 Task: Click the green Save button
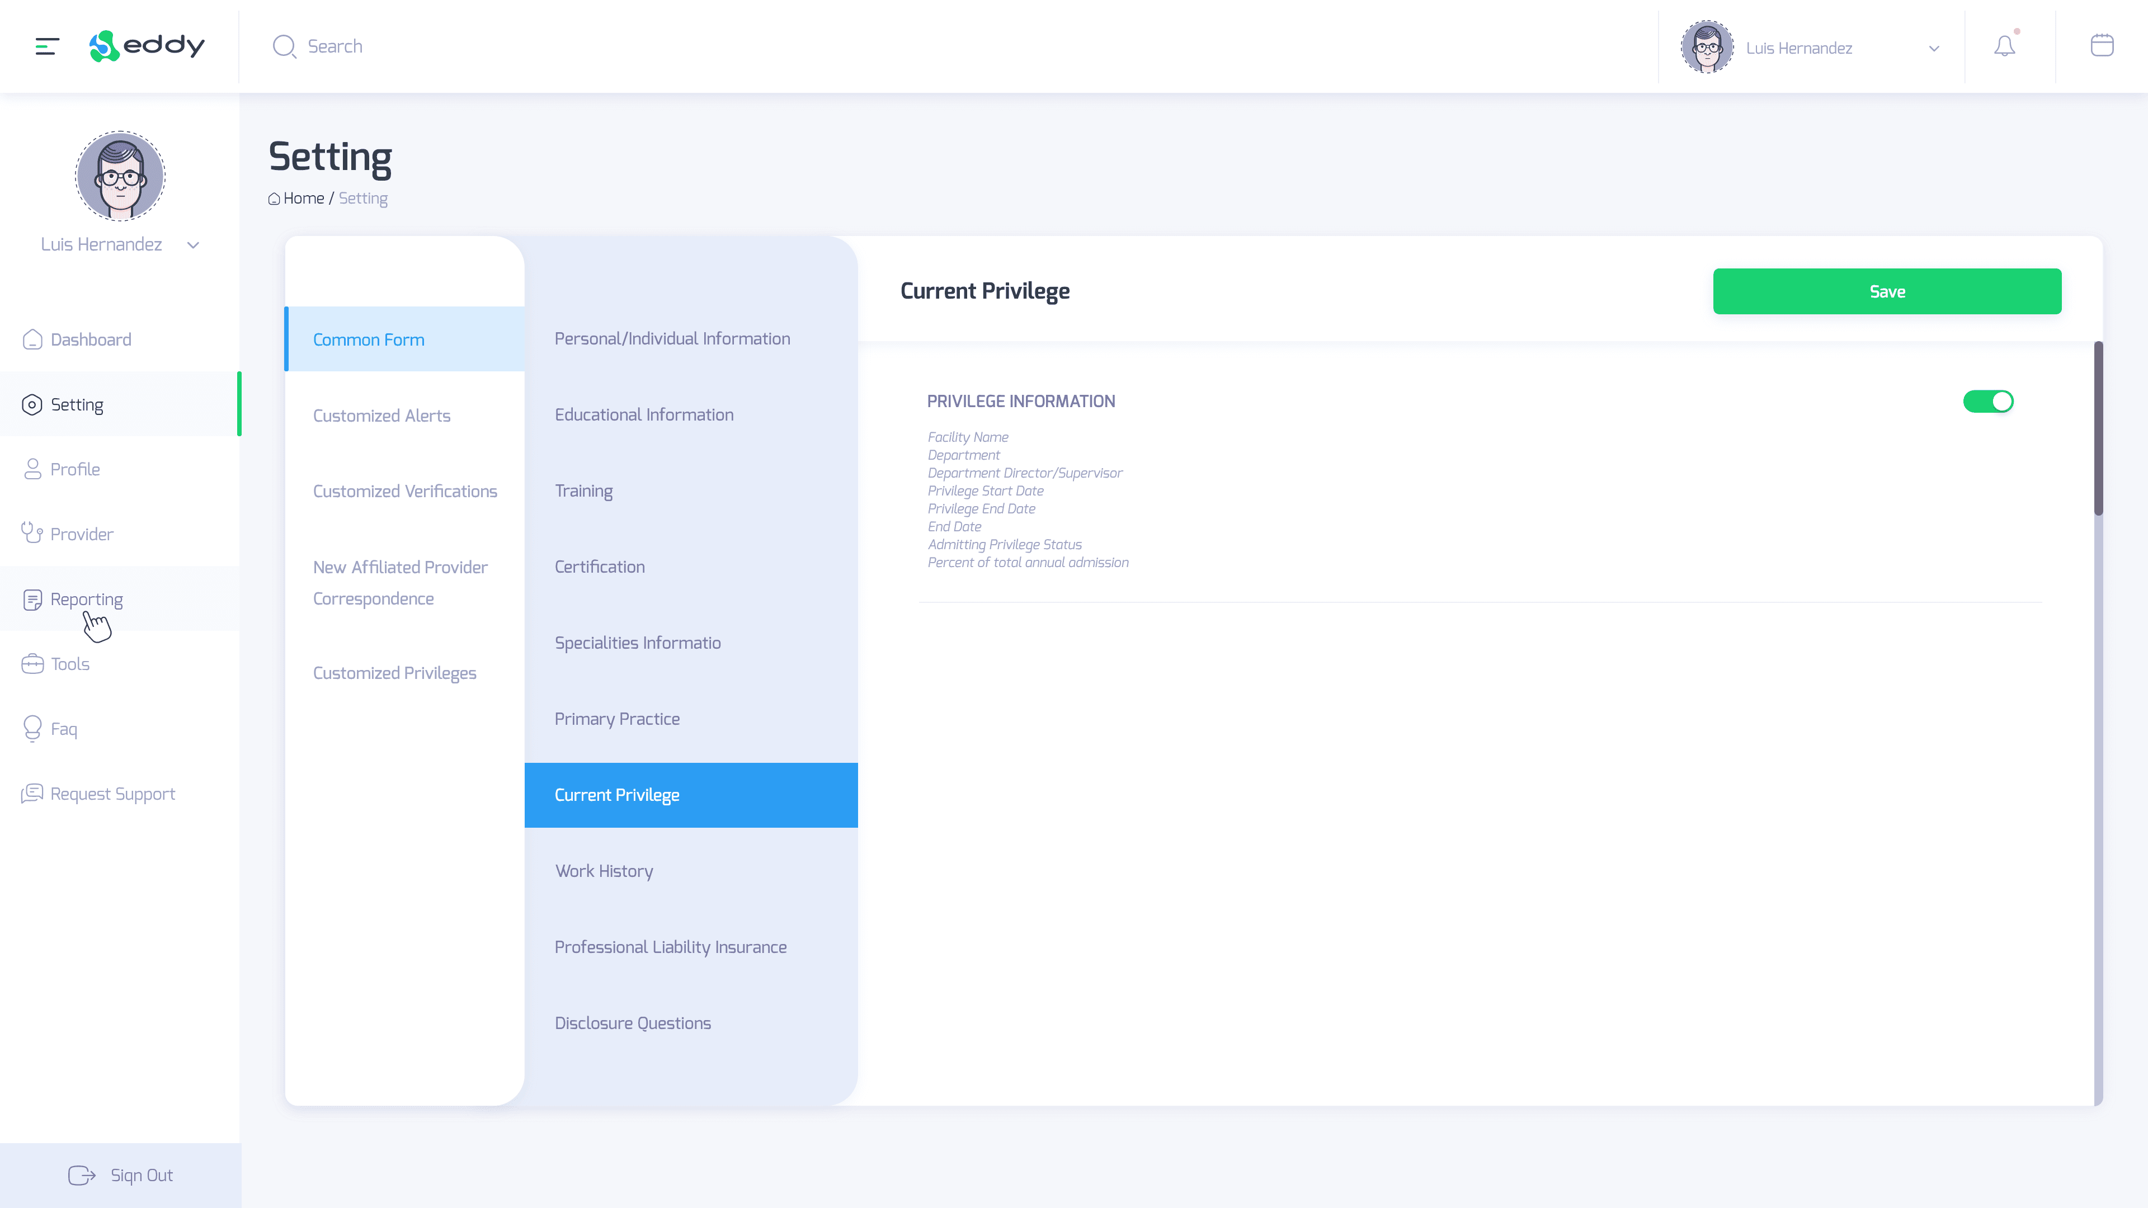click(1887, 292)
